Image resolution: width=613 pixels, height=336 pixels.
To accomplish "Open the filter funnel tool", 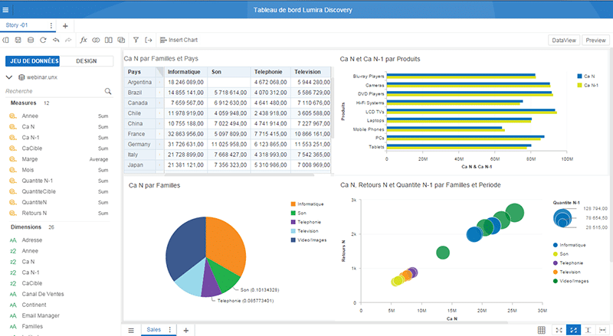I will tap(136, 40).
